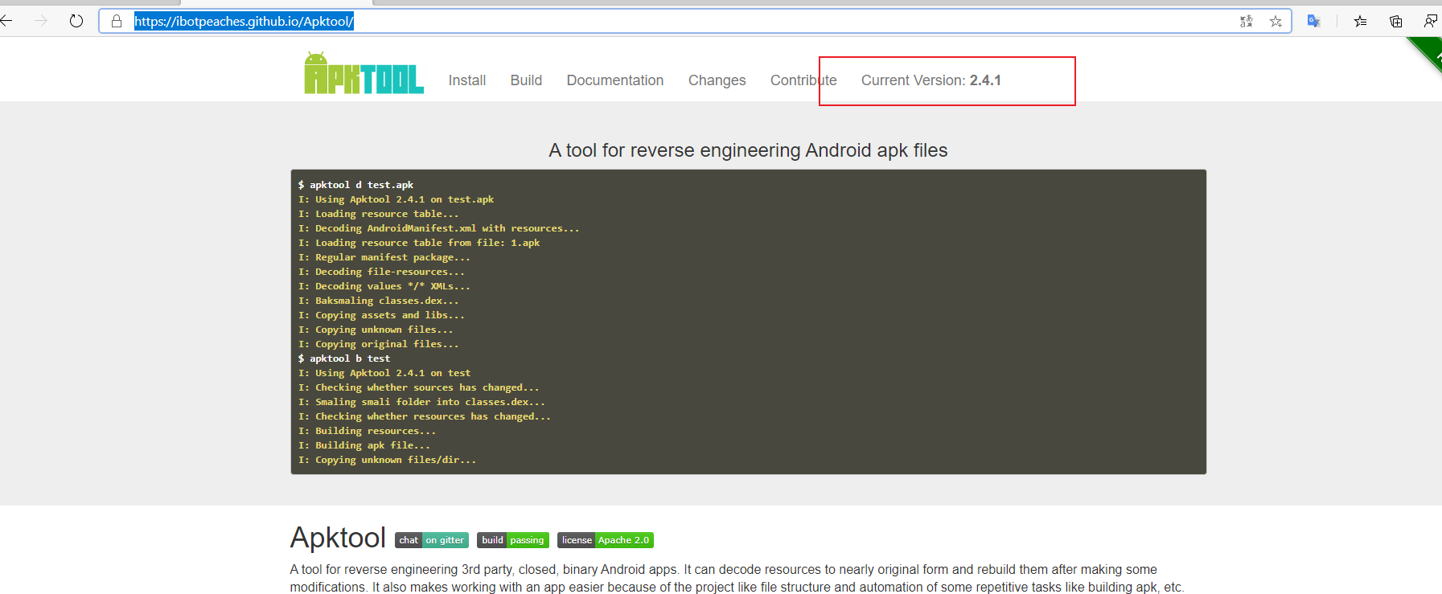
Task: Click the 'Building resources...' line
Action: [367, 431]
